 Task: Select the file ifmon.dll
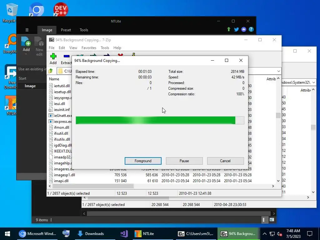point(62,127)
